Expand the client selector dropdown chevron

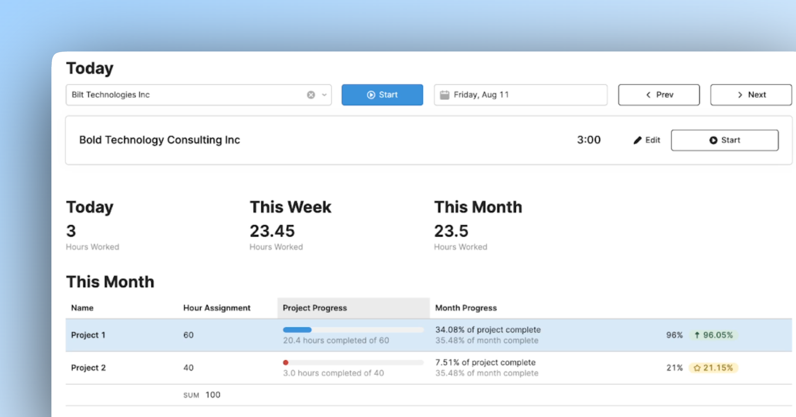click(x=324, y=95)
